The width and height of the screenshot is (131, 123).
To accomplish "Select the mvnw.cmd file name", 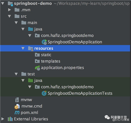I will tap(32, 106).
